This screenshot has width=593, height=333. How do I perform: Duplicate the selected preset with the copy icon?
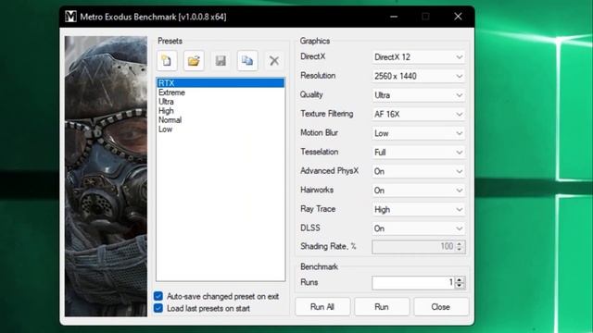coord(247,61)
